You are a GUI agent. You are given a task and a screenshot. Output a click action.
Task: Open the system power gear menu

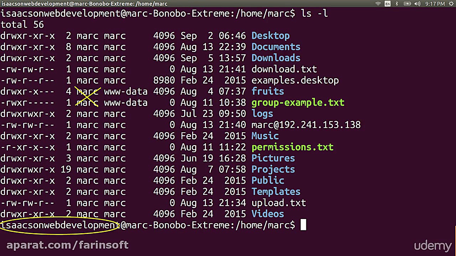point(451,4)
